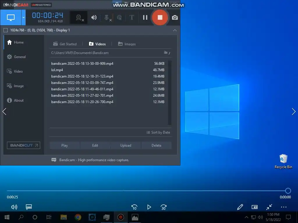Open the taskbar Task View icon
This screenshot has height=223, width=298.
pyautogui.click(x=49, y=217)
